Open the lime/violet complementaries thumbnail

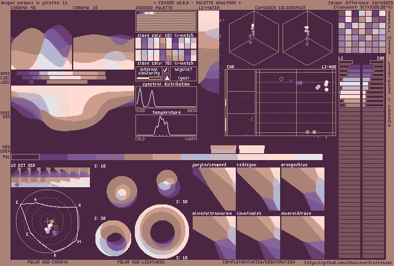(259, 238)
